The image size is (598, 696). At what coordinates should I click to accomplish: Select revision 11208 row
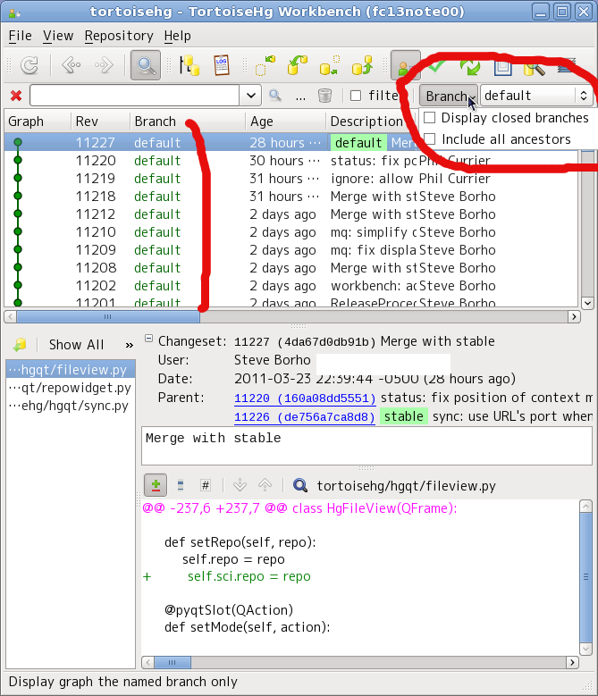coord(291,268)
